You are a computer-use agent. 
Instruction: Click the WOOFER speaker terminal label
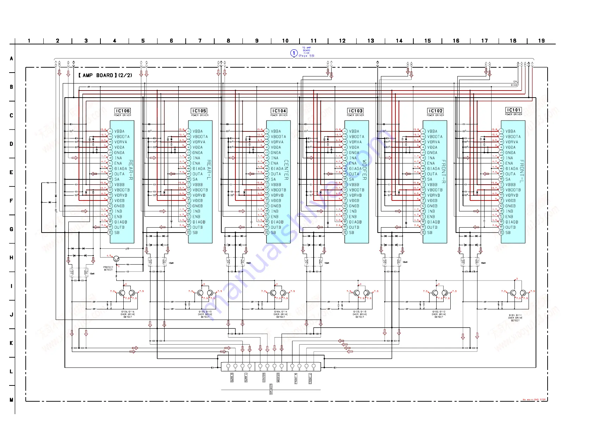278,377
